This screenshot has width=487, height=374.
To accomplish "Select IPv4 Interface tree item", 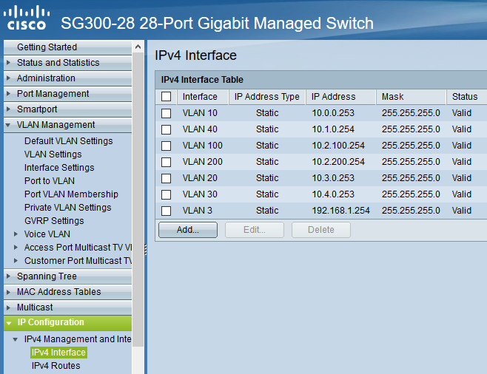I will [x=58, y=353].
